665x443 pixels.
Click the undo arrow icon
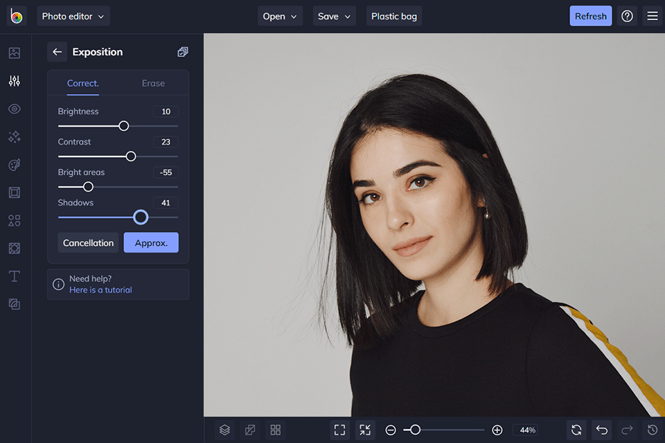(x=601, y=430)
